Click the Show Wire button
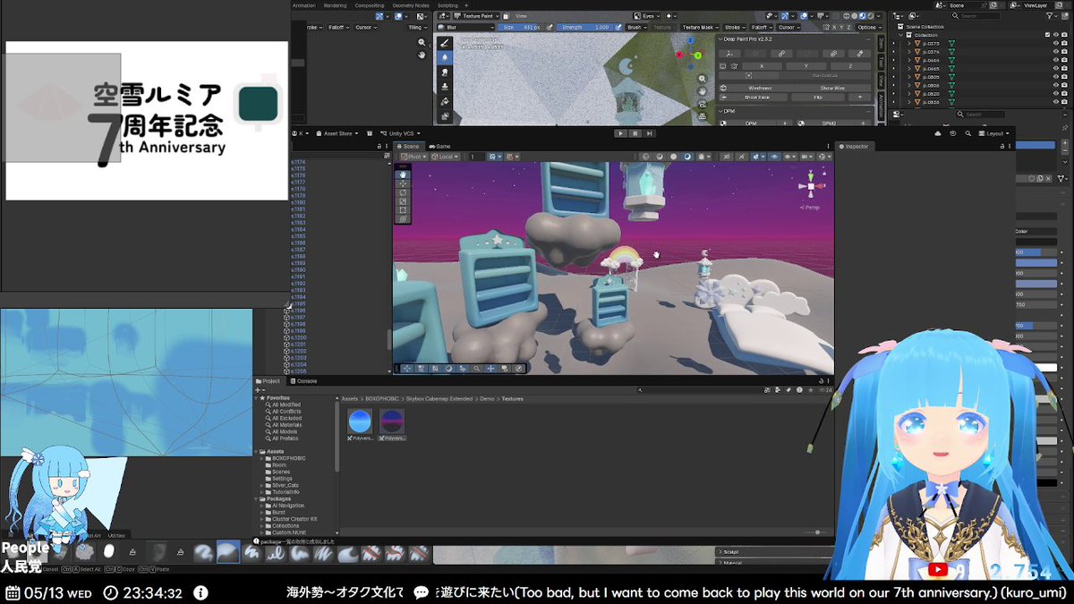Viewport: 1074px width, 604px height. [x=832, y=88]
